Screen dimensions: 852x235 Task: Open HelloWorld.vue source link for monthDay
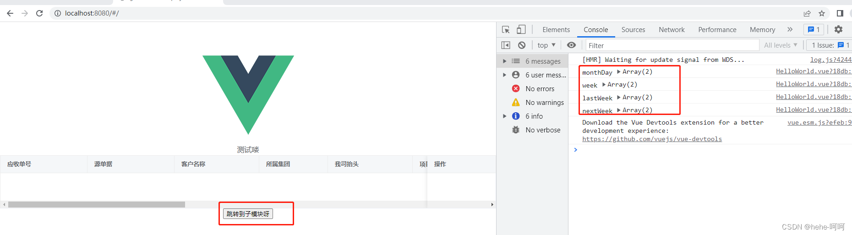pos(814,71)
